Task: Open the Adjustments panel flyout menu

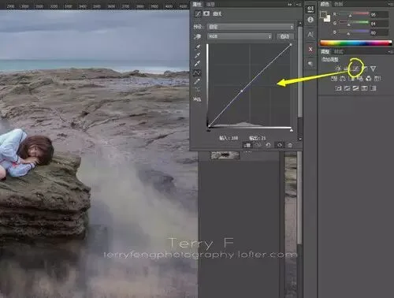Action: coord(391,52)
